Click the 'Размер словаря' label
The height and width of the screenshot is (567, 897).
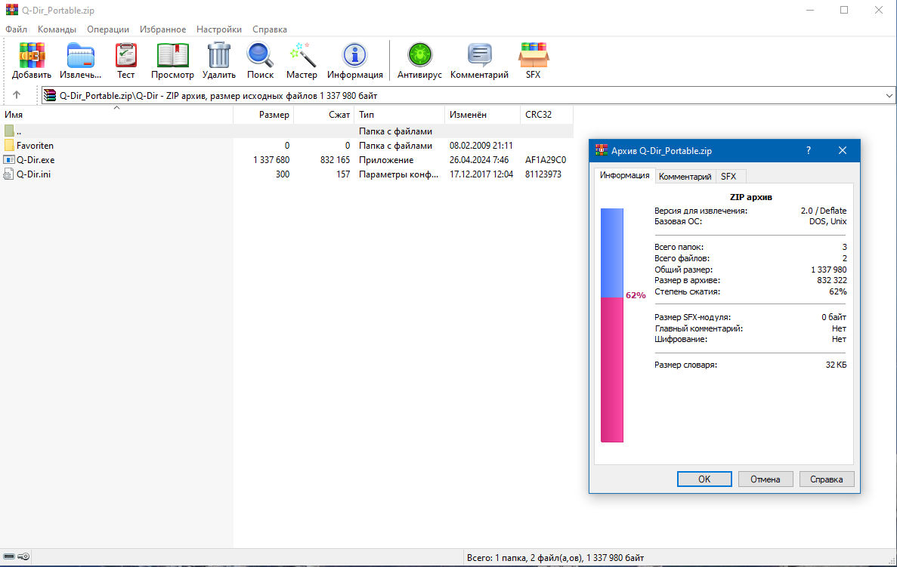click(x=686, y=365)
